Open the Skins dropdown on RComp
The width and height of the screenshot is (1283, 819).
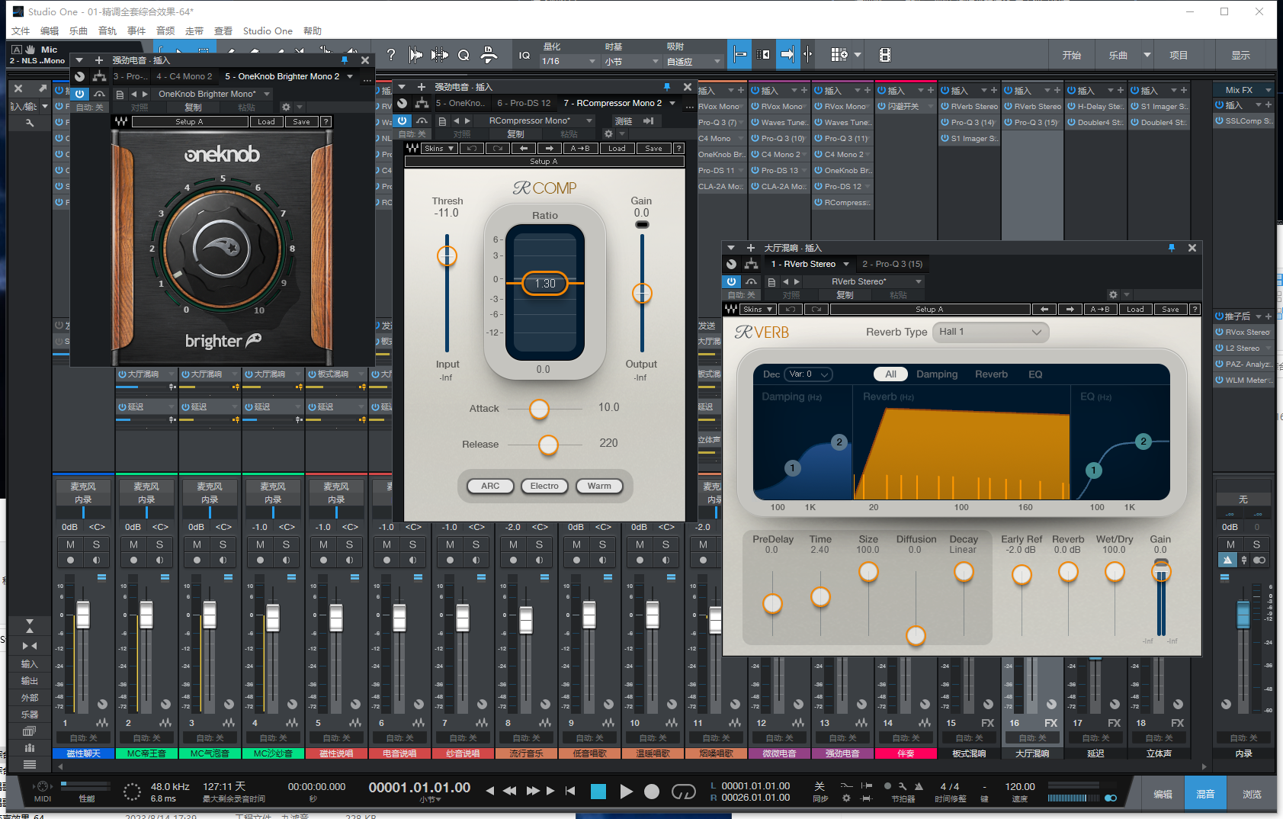tap(438, 148)
